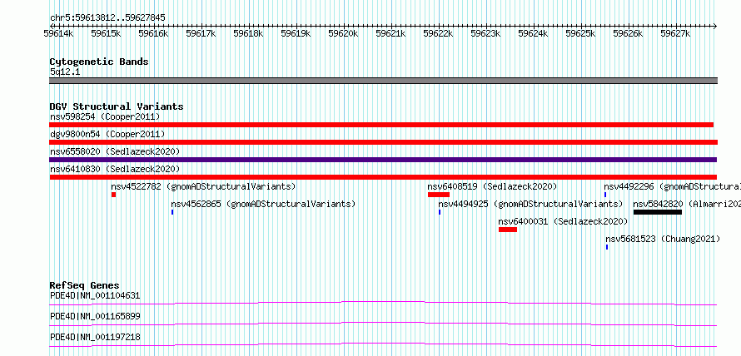Click the small red nsv4522782 variant block
741x356 pixels.
114,195
